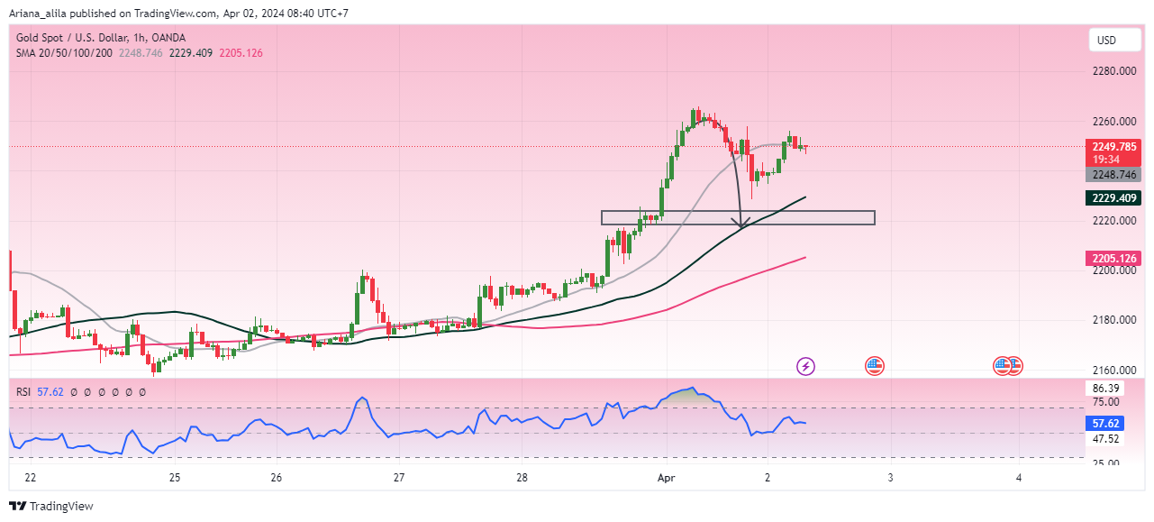Click the 2248.746 value in SMA legend
1154x522 pixels.
(140, 53)
